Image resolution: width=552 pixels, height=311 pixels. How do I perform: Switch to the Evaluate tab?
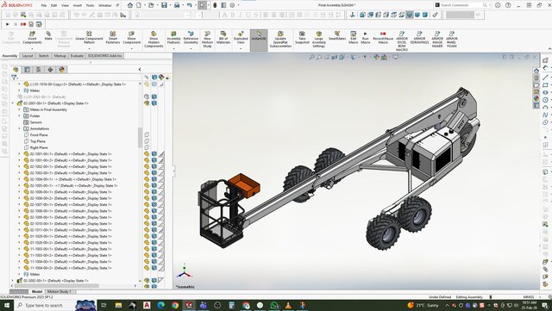[77, 56]
